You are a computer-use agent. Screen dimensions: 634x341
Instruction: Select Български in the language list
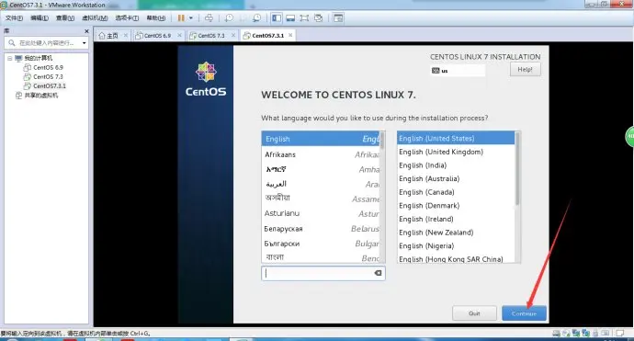pyautogui.click(x=321, y=244)
